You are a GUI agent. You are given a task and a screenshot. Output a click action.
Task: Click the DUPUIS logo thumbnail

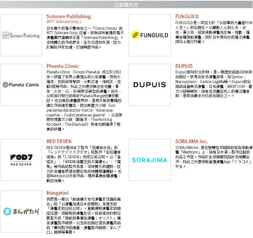click(x=150, y=85)
